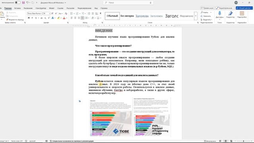Viewport: 254px width, 143px height.
Task: Toggle Underline formatting
Action: (36, 18)
